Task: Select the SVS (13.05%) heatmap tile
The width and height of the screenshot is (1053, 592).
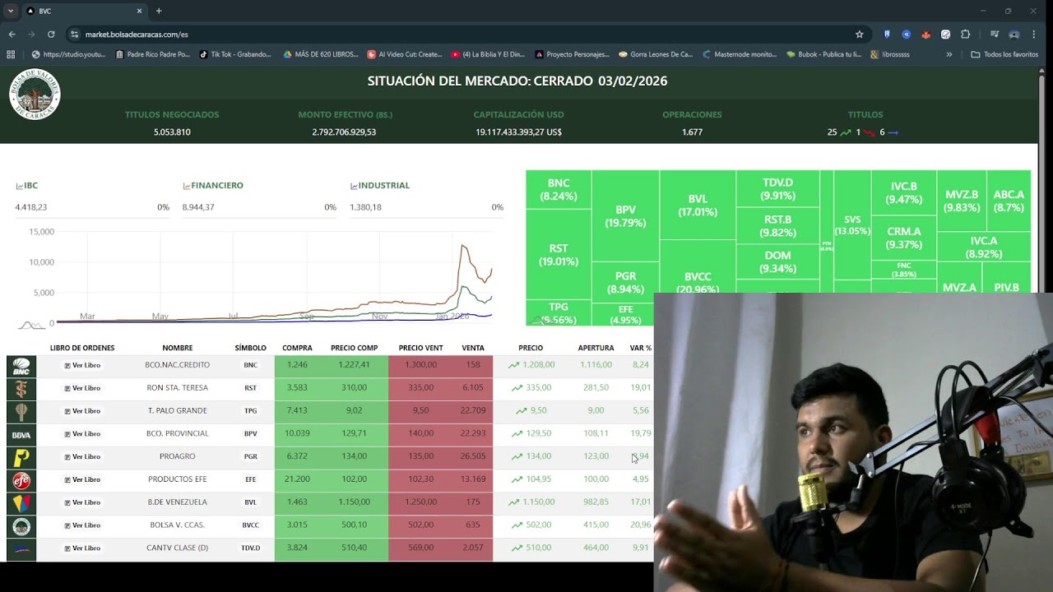Action: 852,225
